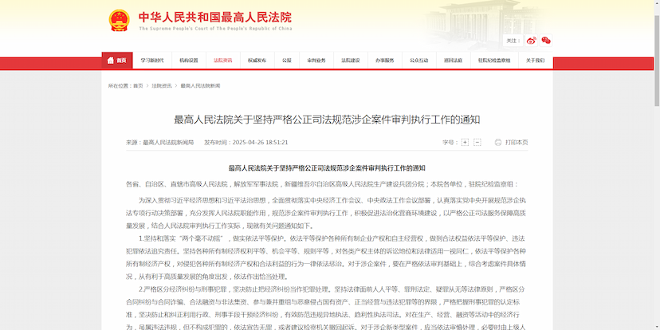Open the 办事服务 menu item

click(385, 61)
